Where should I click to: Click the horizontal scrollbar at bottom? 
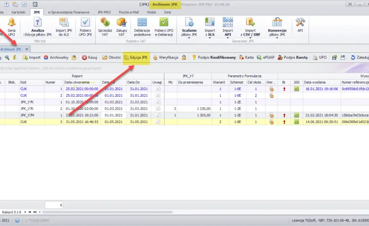[107, 212]
